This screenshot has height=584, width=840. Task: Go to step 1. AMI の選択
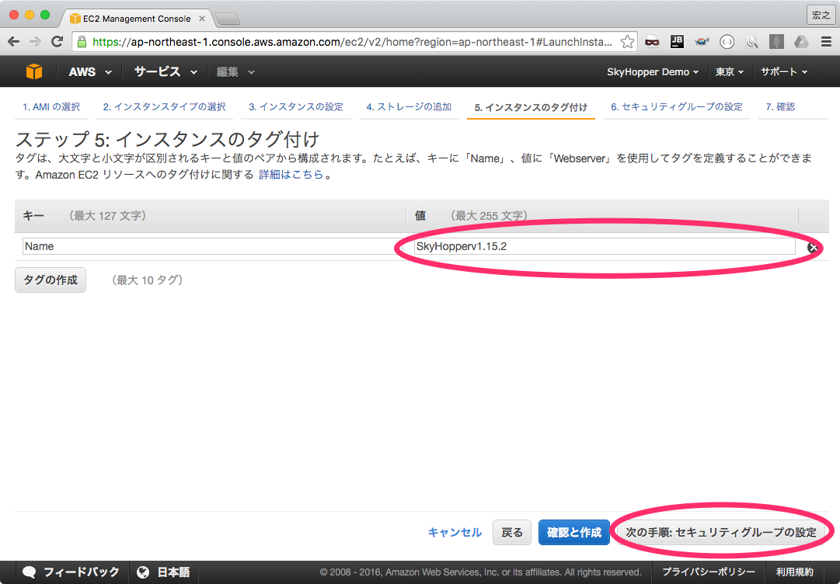pyautogui.click(x=51, y=107)
